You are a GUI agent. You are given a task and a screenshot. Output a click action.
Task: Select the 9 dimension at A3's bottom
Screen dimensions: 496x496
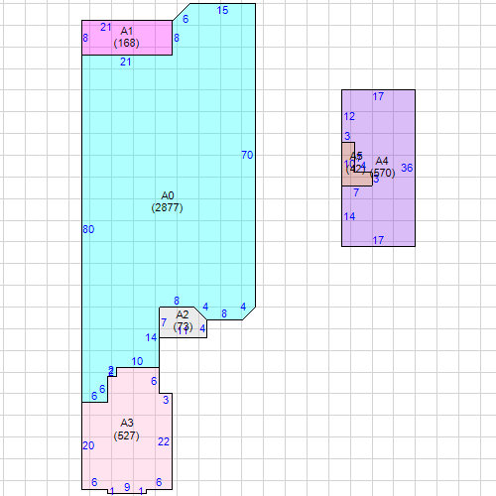(x=127, y=487)
